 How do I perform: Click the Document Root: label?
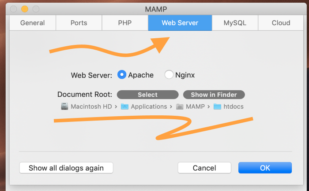click(x=85, y=95)
